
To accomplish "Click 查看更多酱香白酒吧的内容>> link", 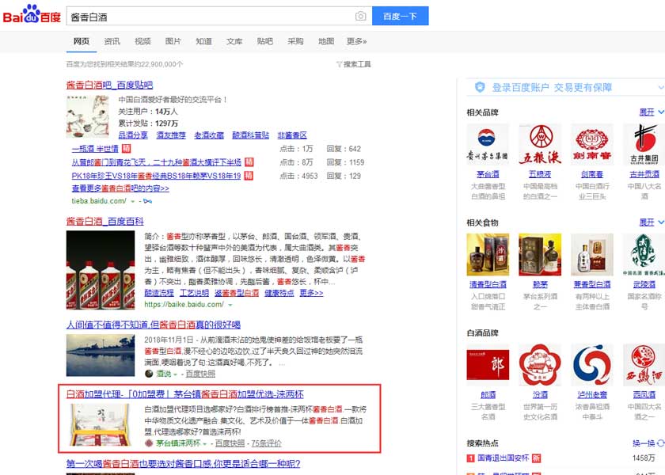I will pos(120,188).
